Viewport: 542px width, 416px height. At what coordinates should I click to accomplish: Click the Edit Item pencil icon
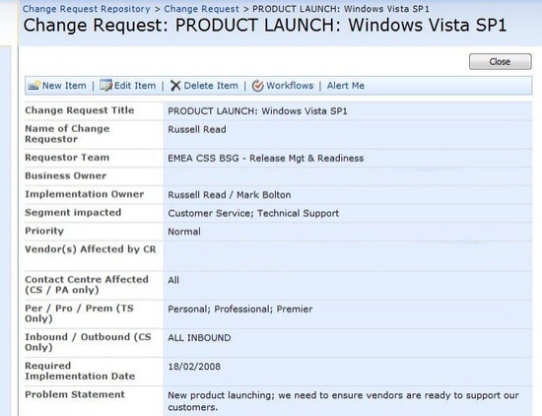coord(105,85)
